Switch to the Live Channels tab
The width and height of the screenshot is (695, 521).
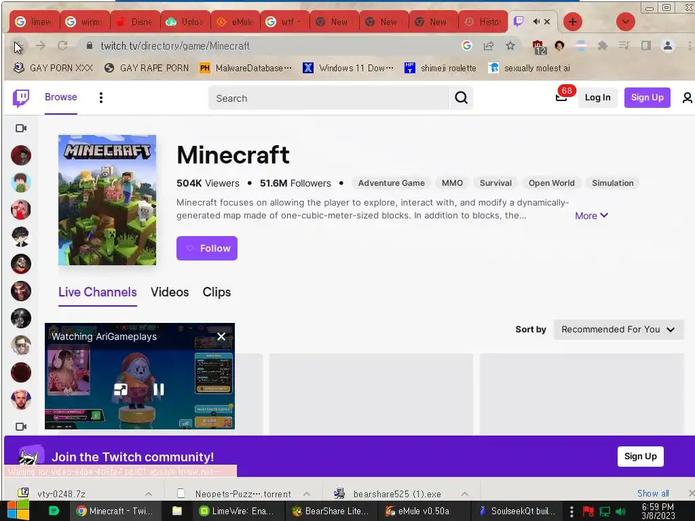point(98,292)
